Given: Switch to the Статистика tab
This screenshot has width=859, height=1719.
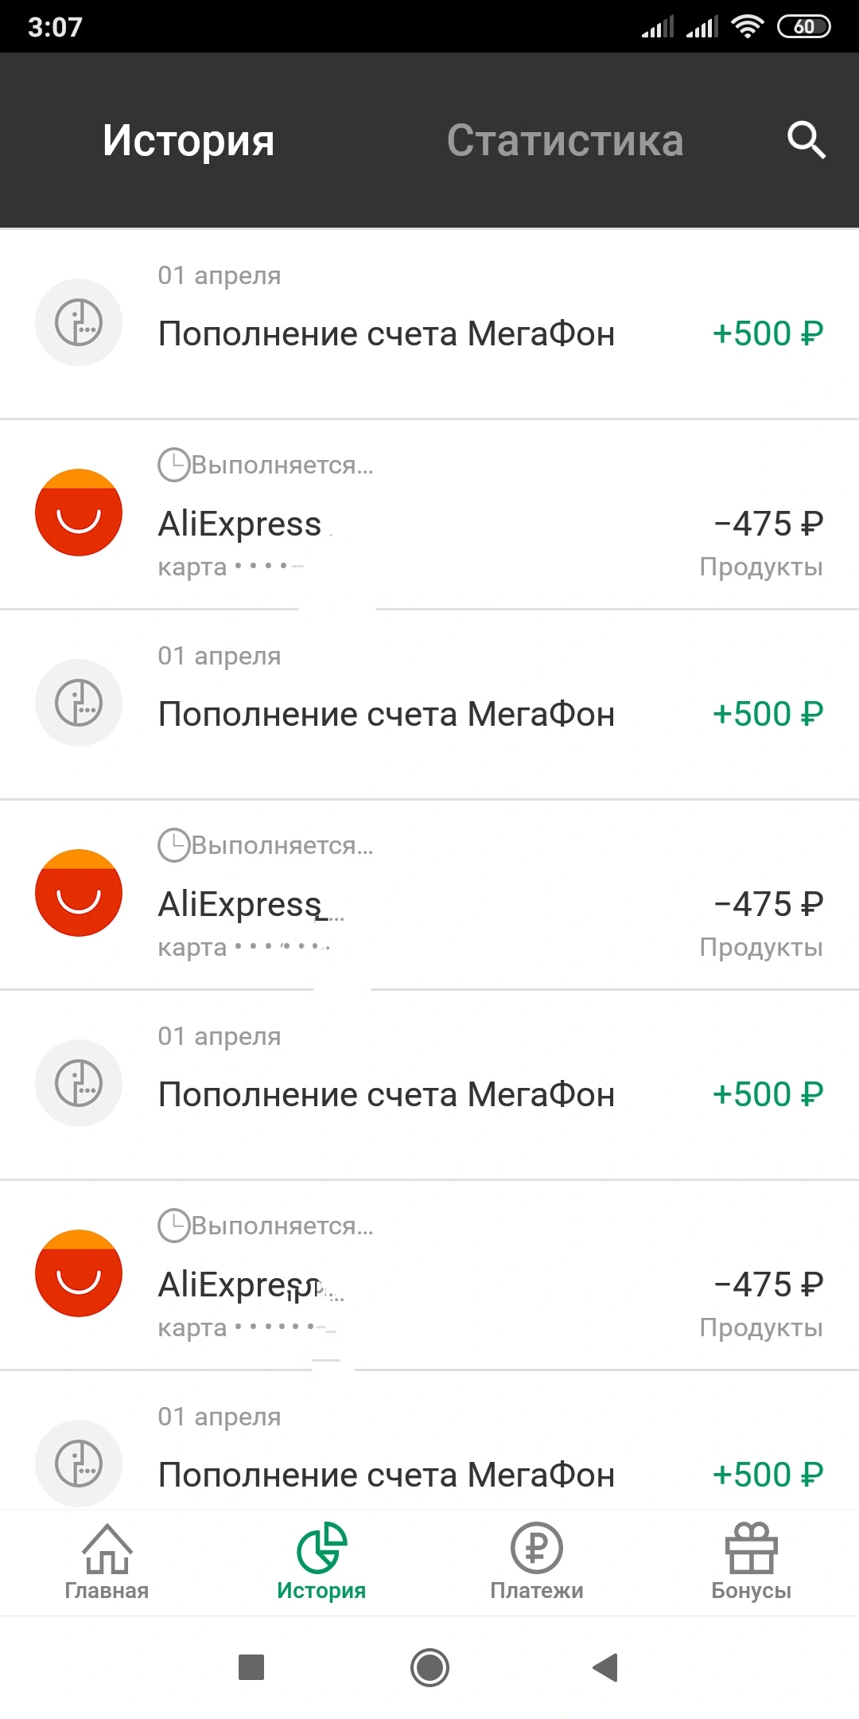Looking at the screenshot, I should point(565,141).
